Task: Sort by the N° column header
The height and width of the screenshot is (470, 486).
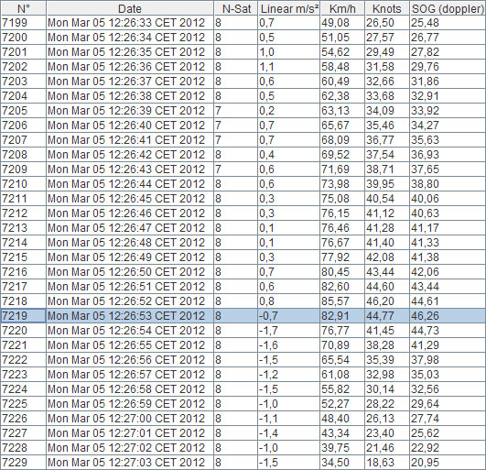Action: [x=24, y=8]
